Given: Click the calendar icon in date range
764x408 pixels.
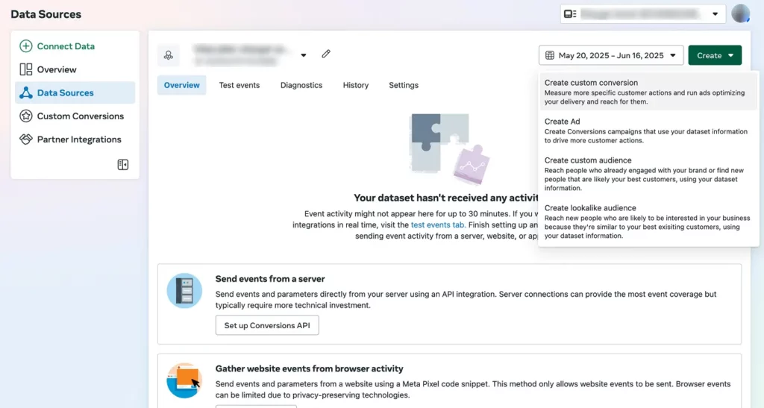Looking at the screenshot, I should (550, 55).
